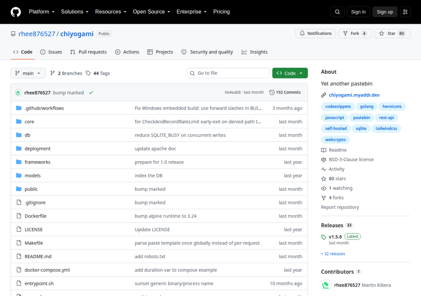Click the link icon beside chiyogami.myaddr.dev
The height and width of the screenshot is (296, 421).
pos(324,95)
